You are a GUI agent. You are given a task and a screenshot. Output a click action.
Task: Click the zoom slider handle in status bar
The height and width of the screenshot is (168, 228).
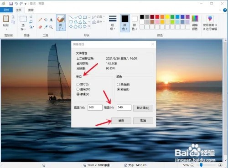tap(201, 165)
